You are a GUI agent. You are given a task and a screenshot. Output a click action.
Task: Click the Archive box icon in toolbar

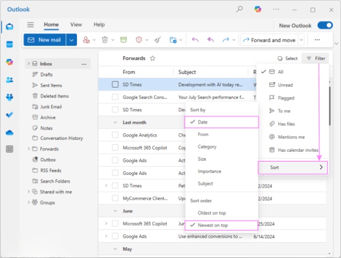[124, 40]
